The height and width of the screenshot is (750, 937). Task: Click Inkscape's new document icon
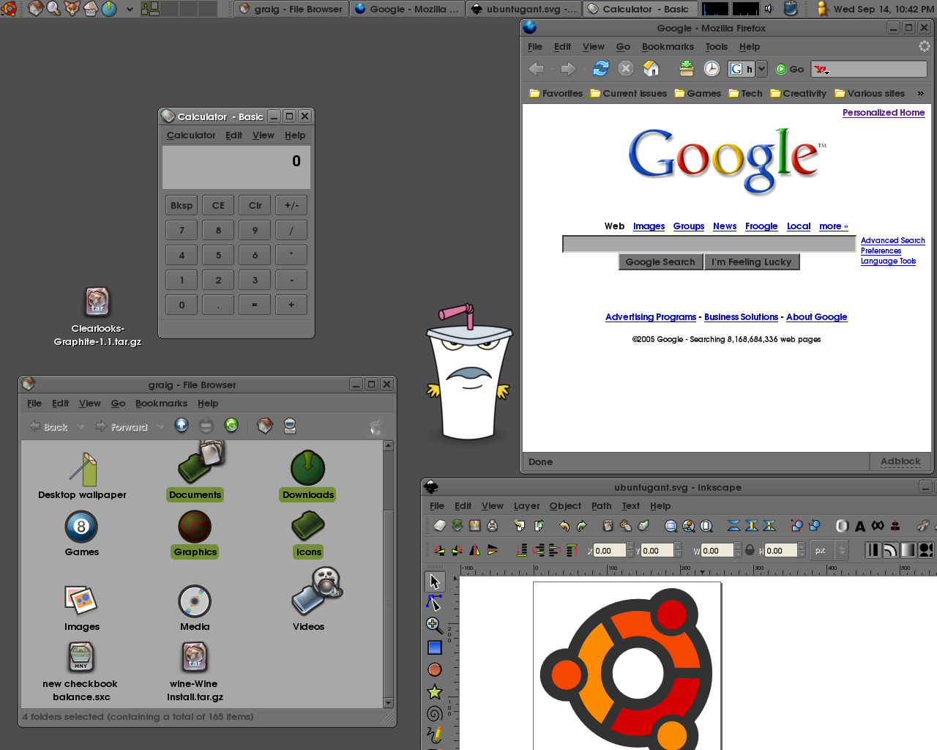pos(439,525)
